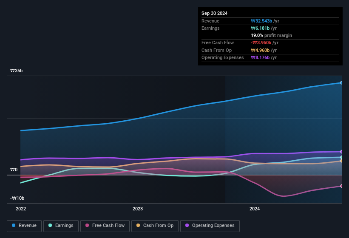Click the 2023 x-axis label
The width and height of the screenshot is (349, 238).
138,209
